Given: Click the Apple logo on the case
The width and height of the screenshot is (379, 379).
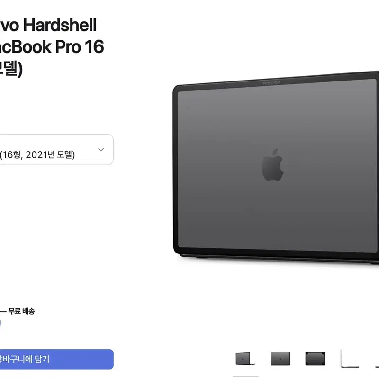Looking at the screenshot, I should [x=272, y=165].
